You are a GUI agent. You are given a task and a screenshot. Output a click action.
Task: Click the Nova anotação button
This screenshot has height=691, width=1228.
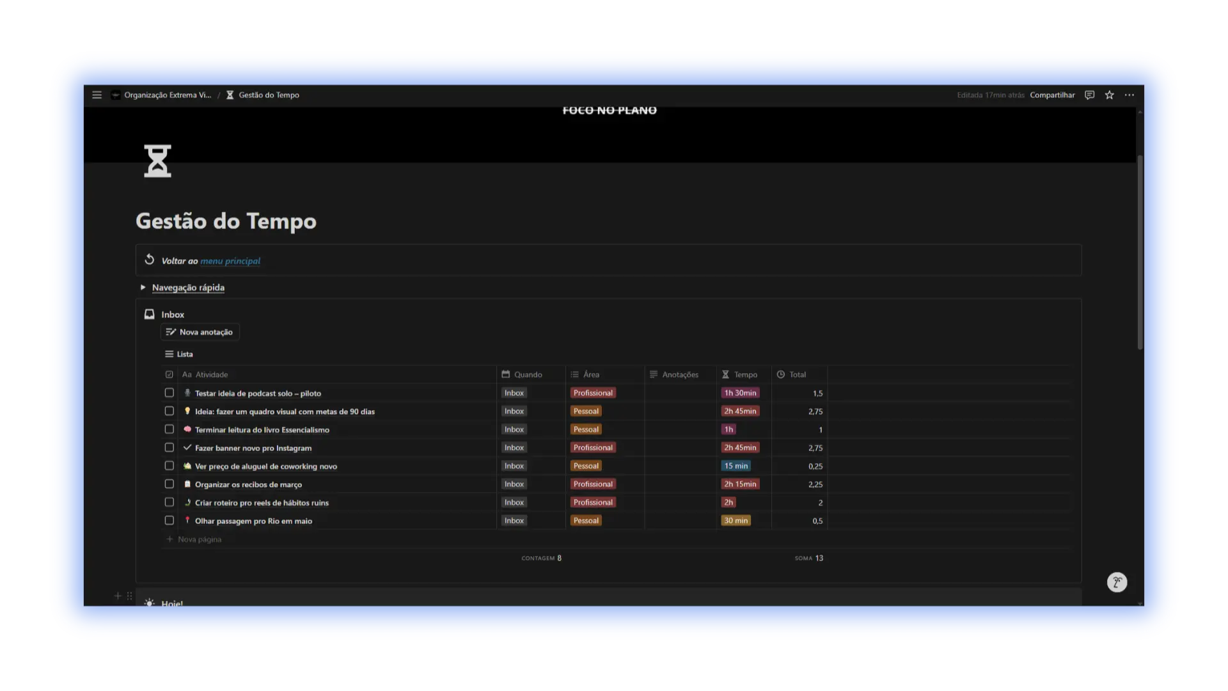click(x=200, y=332)
